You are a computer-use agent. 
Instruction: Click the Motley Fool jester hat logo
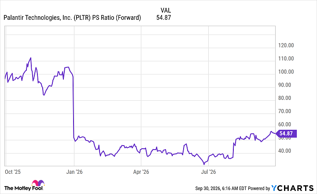click(x=38, y=183)
